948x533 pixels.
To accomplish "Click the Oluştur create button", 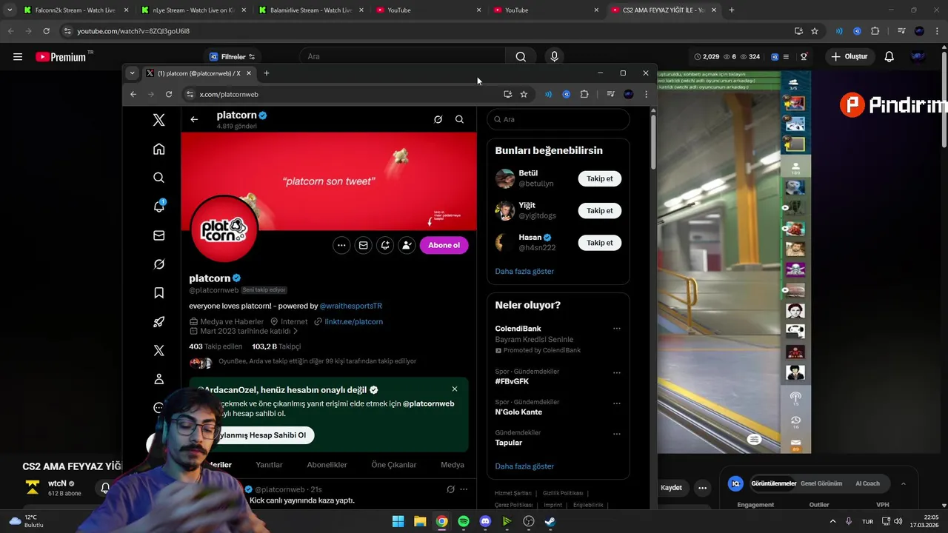I will [849, 56].
